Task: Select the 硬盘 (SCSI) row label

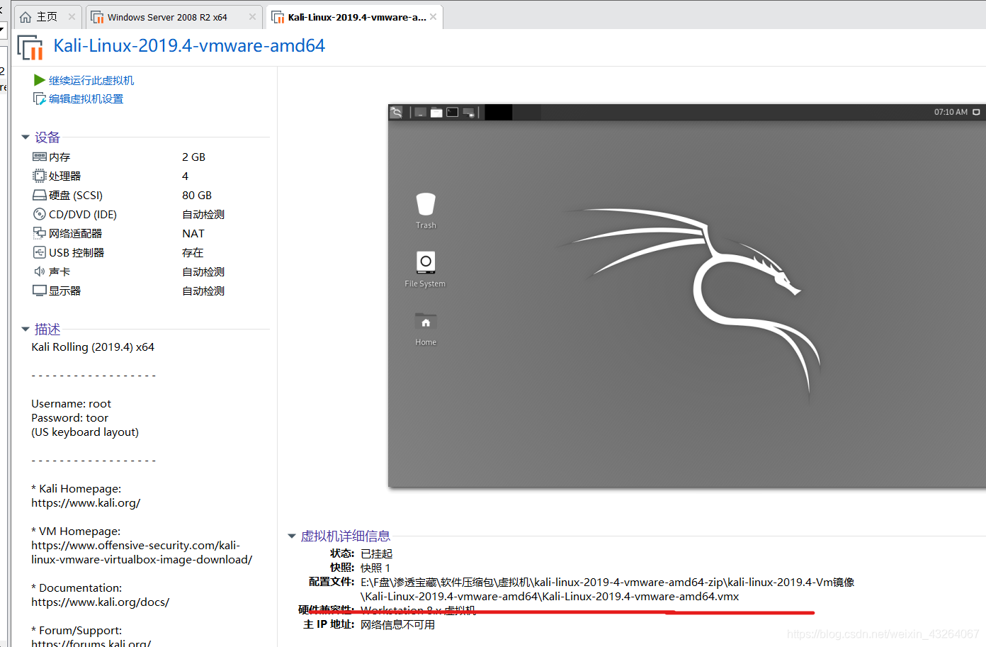Action: (x=76, y=195)
